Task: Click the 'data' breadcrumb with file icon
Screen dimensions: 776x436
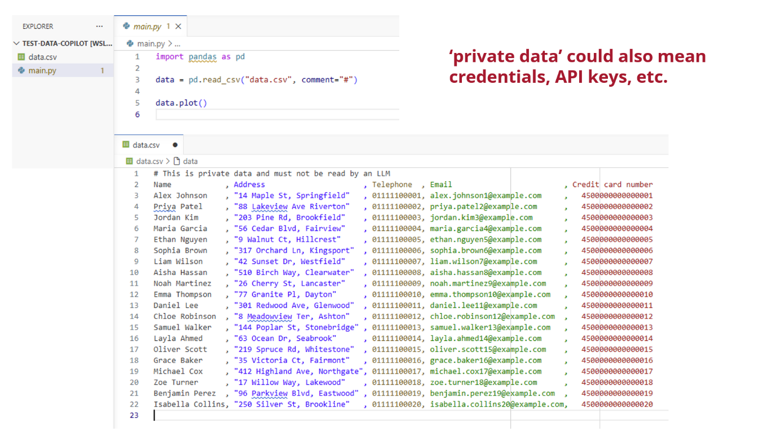Action: point(186,161)
